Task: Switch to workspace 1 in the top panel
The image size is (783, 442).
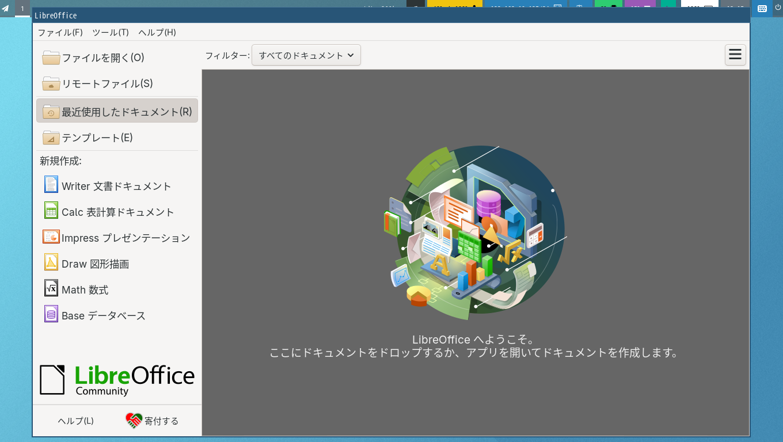Action: point(22,8)
